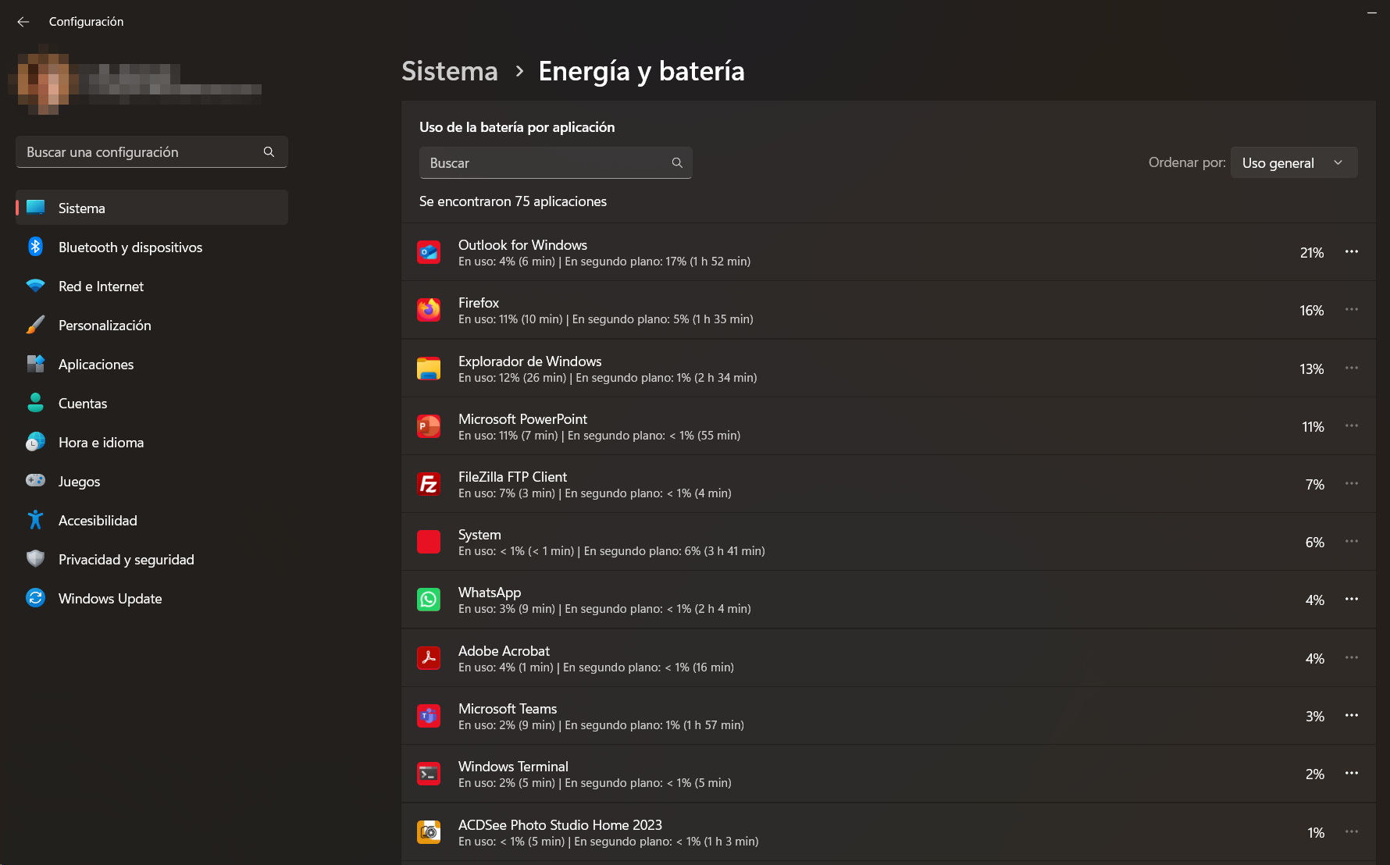Screen dimensions: 1390x865
Task: Click the FileZilla FTP Client name text
Action: pyautogui.click(x=512, y=477)
